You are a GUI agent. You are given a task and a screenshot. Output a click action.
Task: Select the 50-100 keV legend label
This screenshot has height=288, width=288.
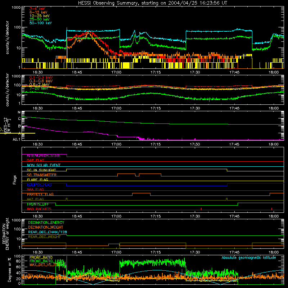click(41, 23)
